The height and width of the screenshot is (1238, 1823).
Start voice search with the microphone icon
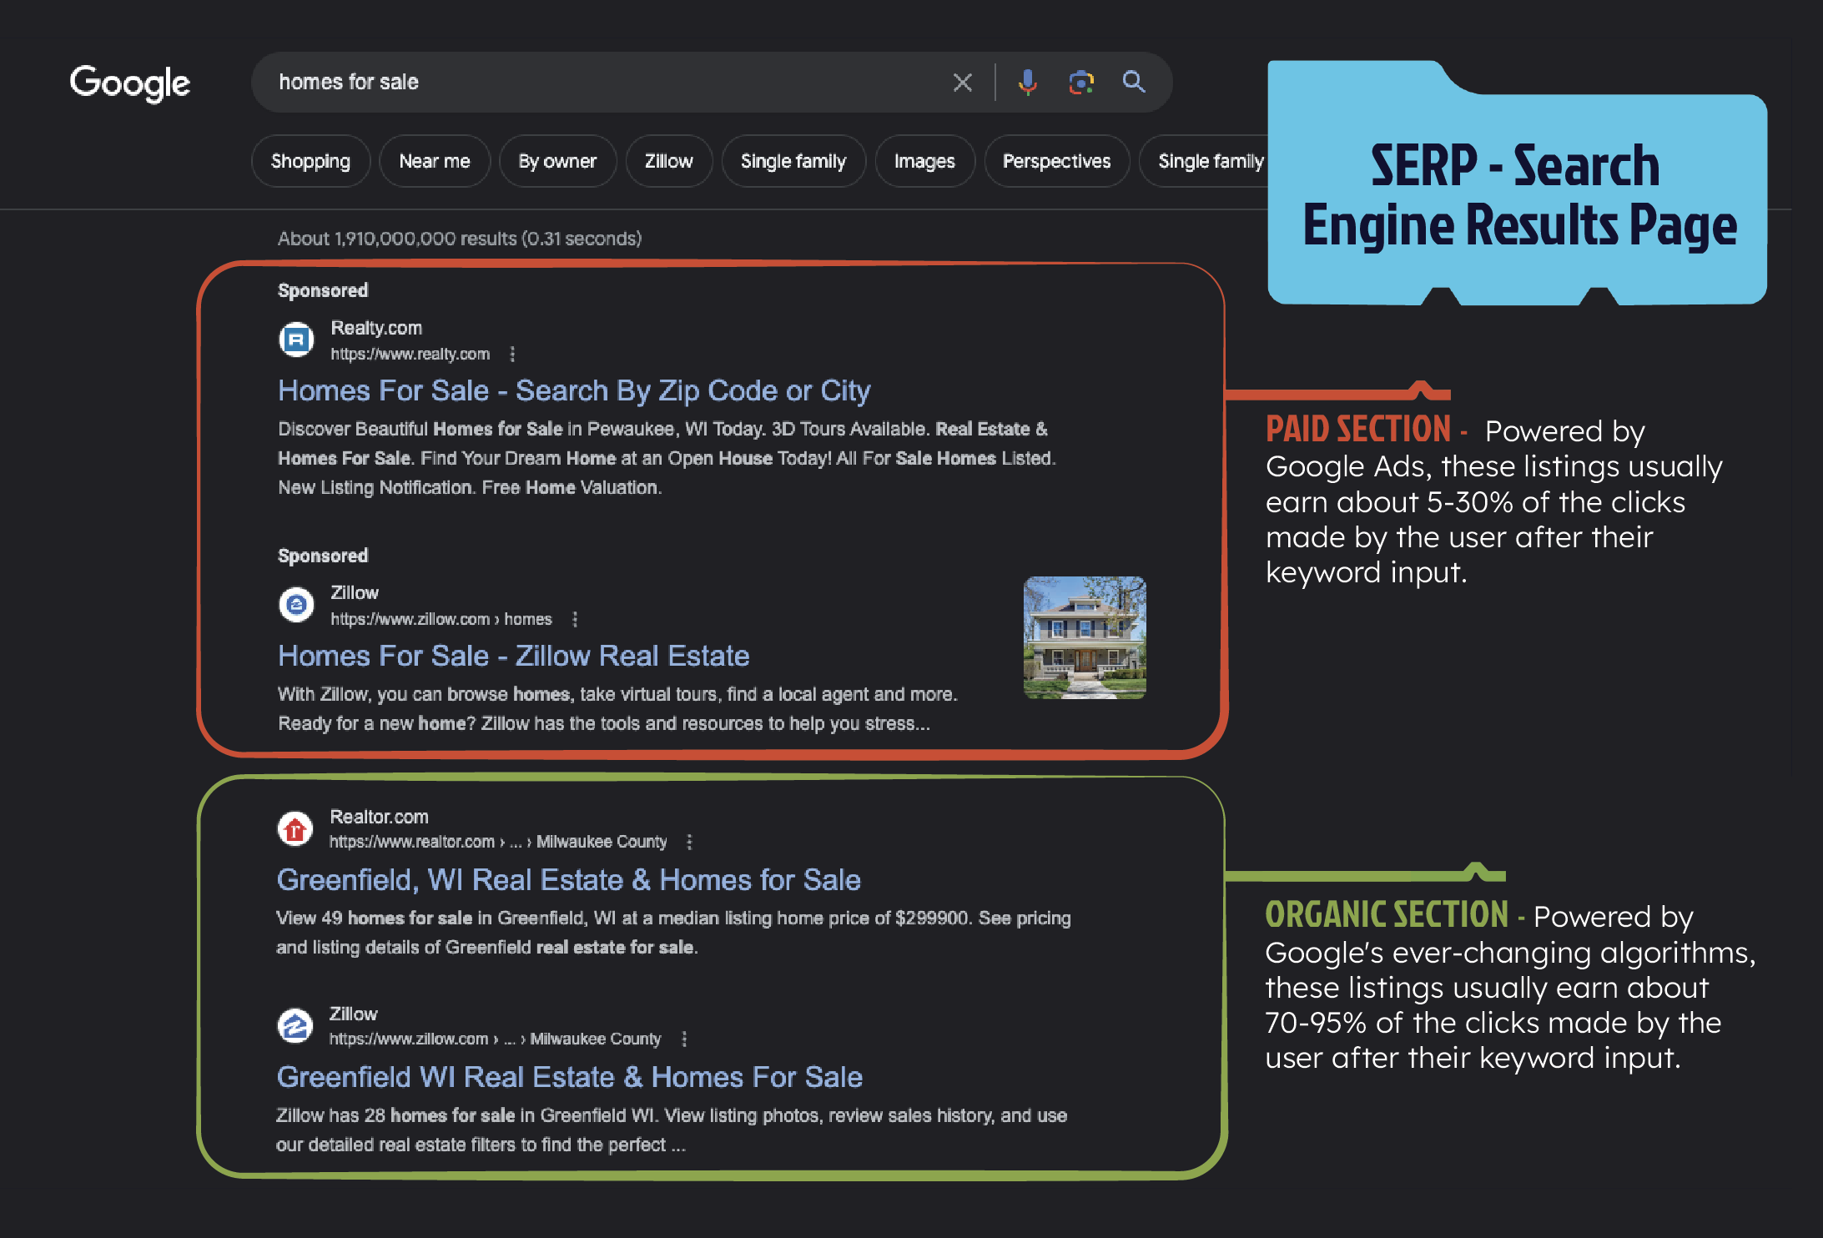click(1028, 83)
